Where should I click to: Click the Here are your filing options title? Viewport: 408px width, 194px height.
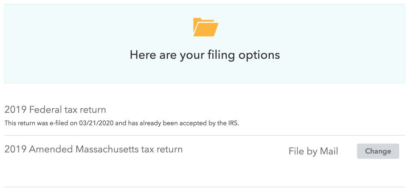[205, 55]
